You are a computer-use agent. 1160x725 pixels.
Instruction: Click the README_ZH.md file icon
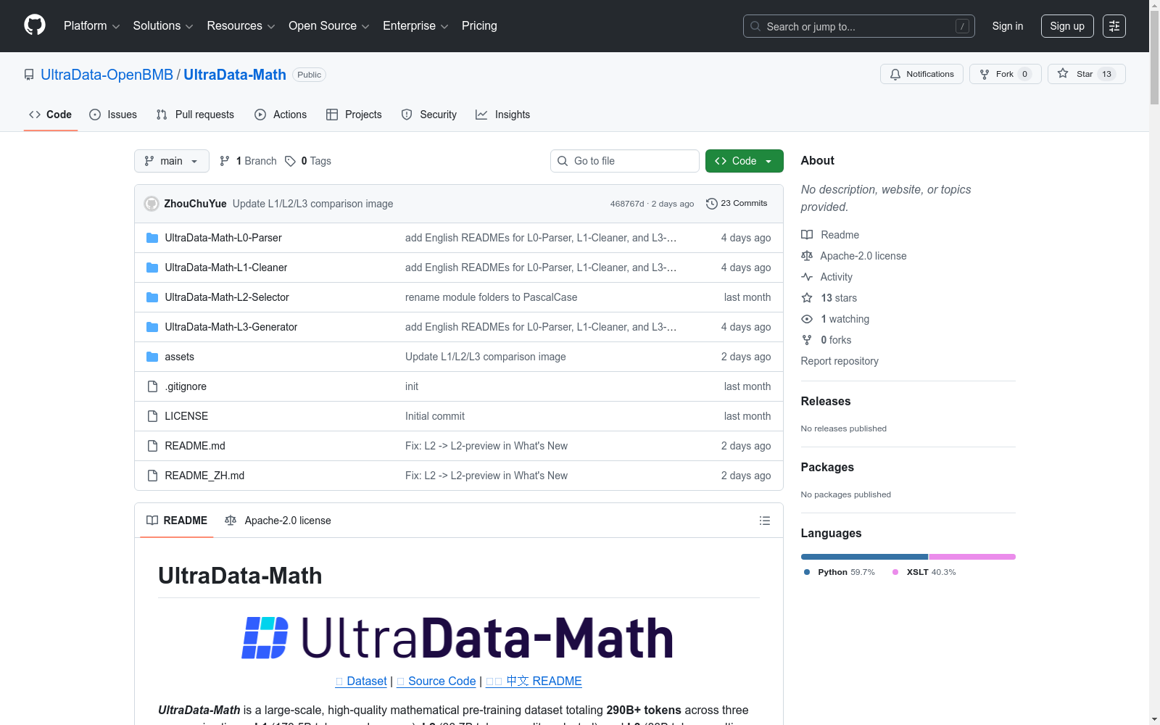click(152, 476)
